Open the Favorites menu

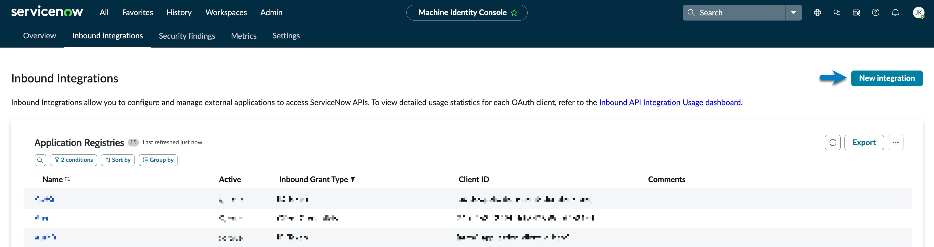point(137,12)
